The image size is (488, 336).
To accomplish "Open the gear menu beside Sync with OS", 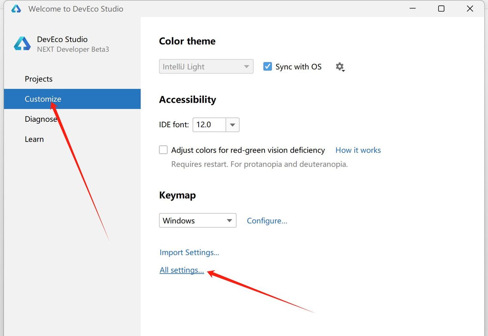I will point(340,67).
